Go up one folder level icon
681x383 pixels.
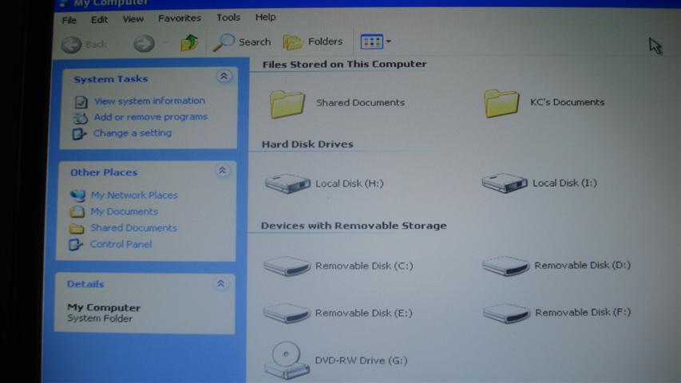[190, 42]
